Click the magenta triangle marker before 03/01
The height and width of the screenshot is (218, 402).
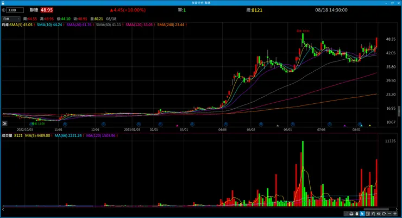[177, 126]
